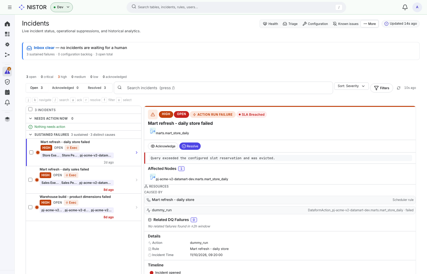Open the shield check sidebar icon
Viewport: 427px width, 274px height.
[x=7, y=82]
